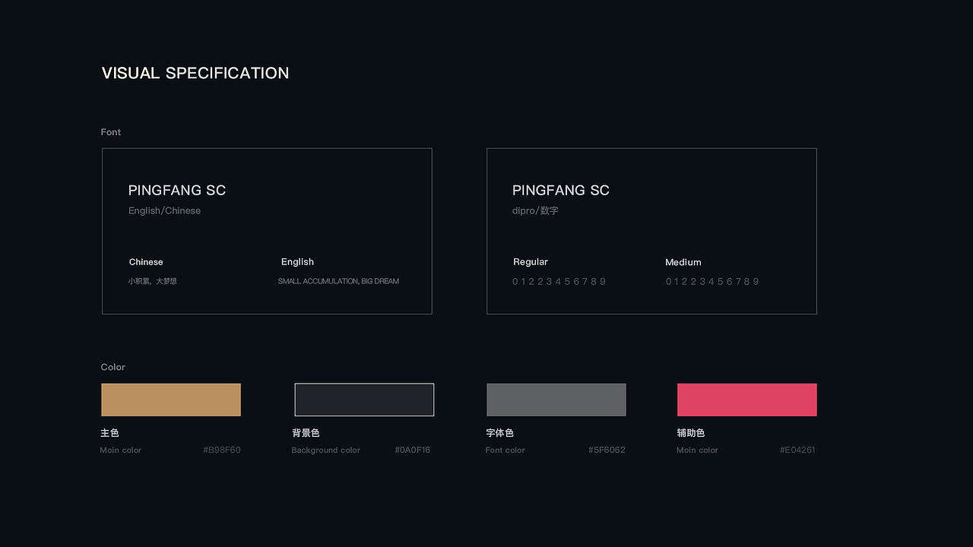This screenshot has height=547, width=973.
Task: Click the Regular weight label
Action: pyautogui.click(x=531, y=262)
